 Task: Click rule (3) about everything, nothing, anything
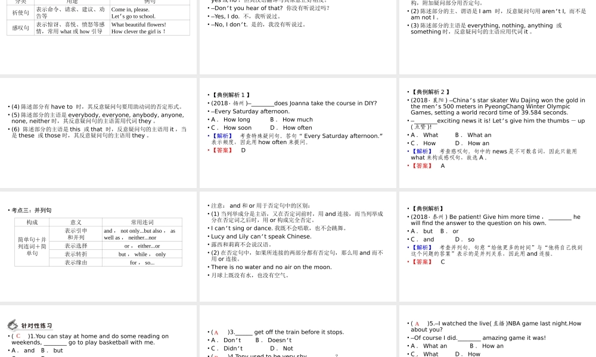[486, 29]
